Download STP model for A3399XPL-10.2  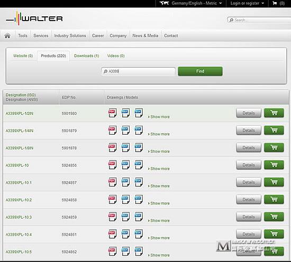[x=139, y=199]
